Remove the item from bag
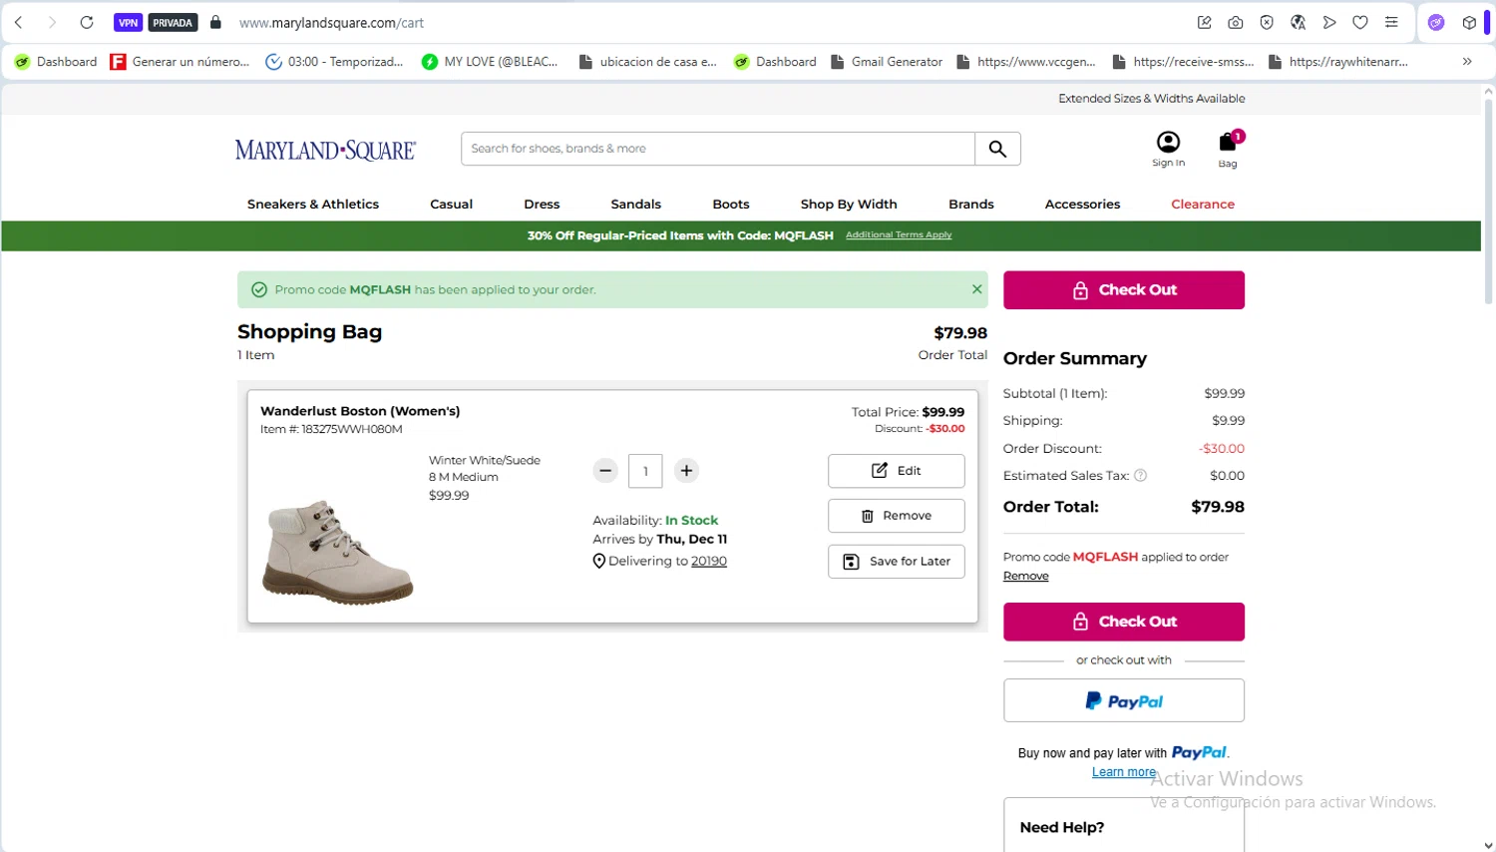This screenshot has height=852, width=1496. point(897,516)
